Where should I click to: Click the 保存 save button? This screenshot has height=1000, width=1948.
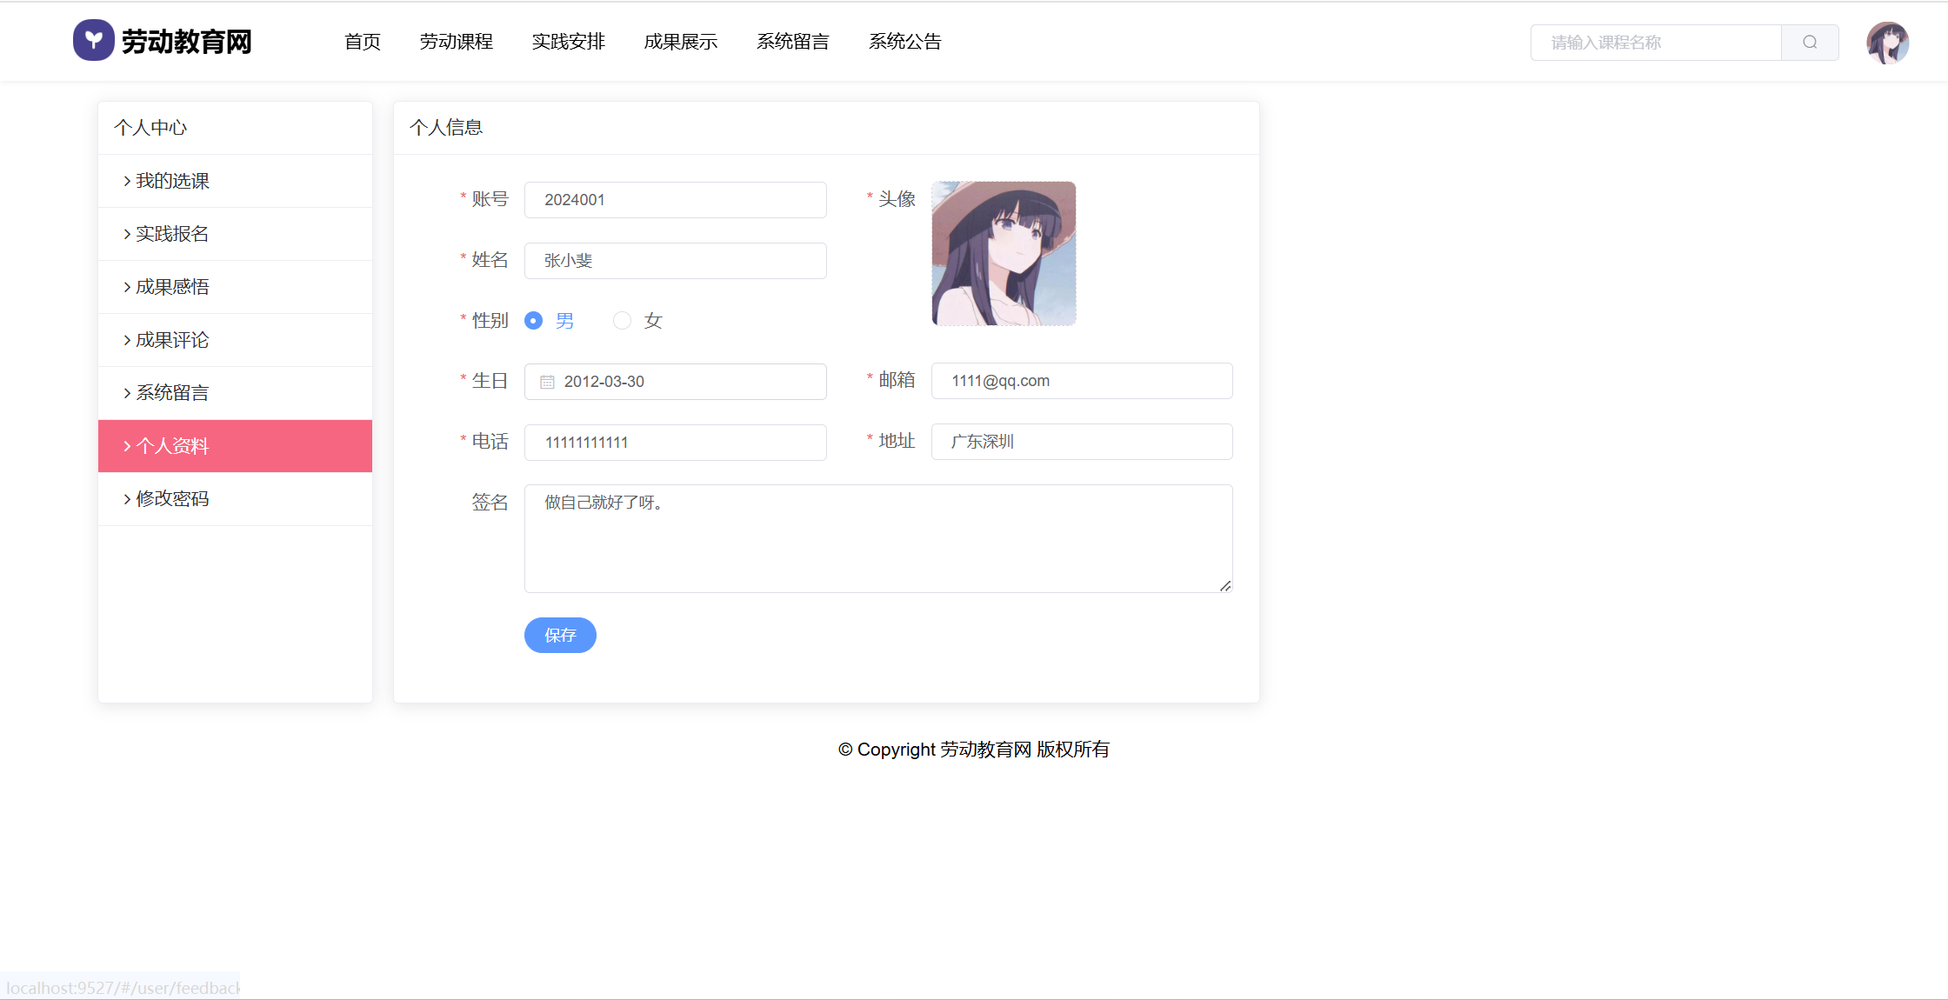point(560,636)
